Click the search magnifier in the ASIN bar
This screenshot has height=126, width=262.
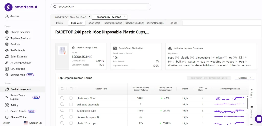55,7
